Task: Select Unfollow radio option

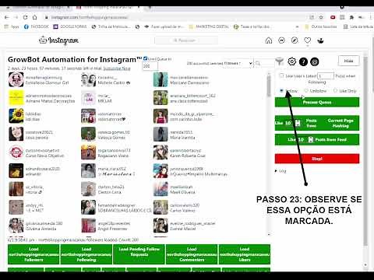Action: tap(306, 90)
